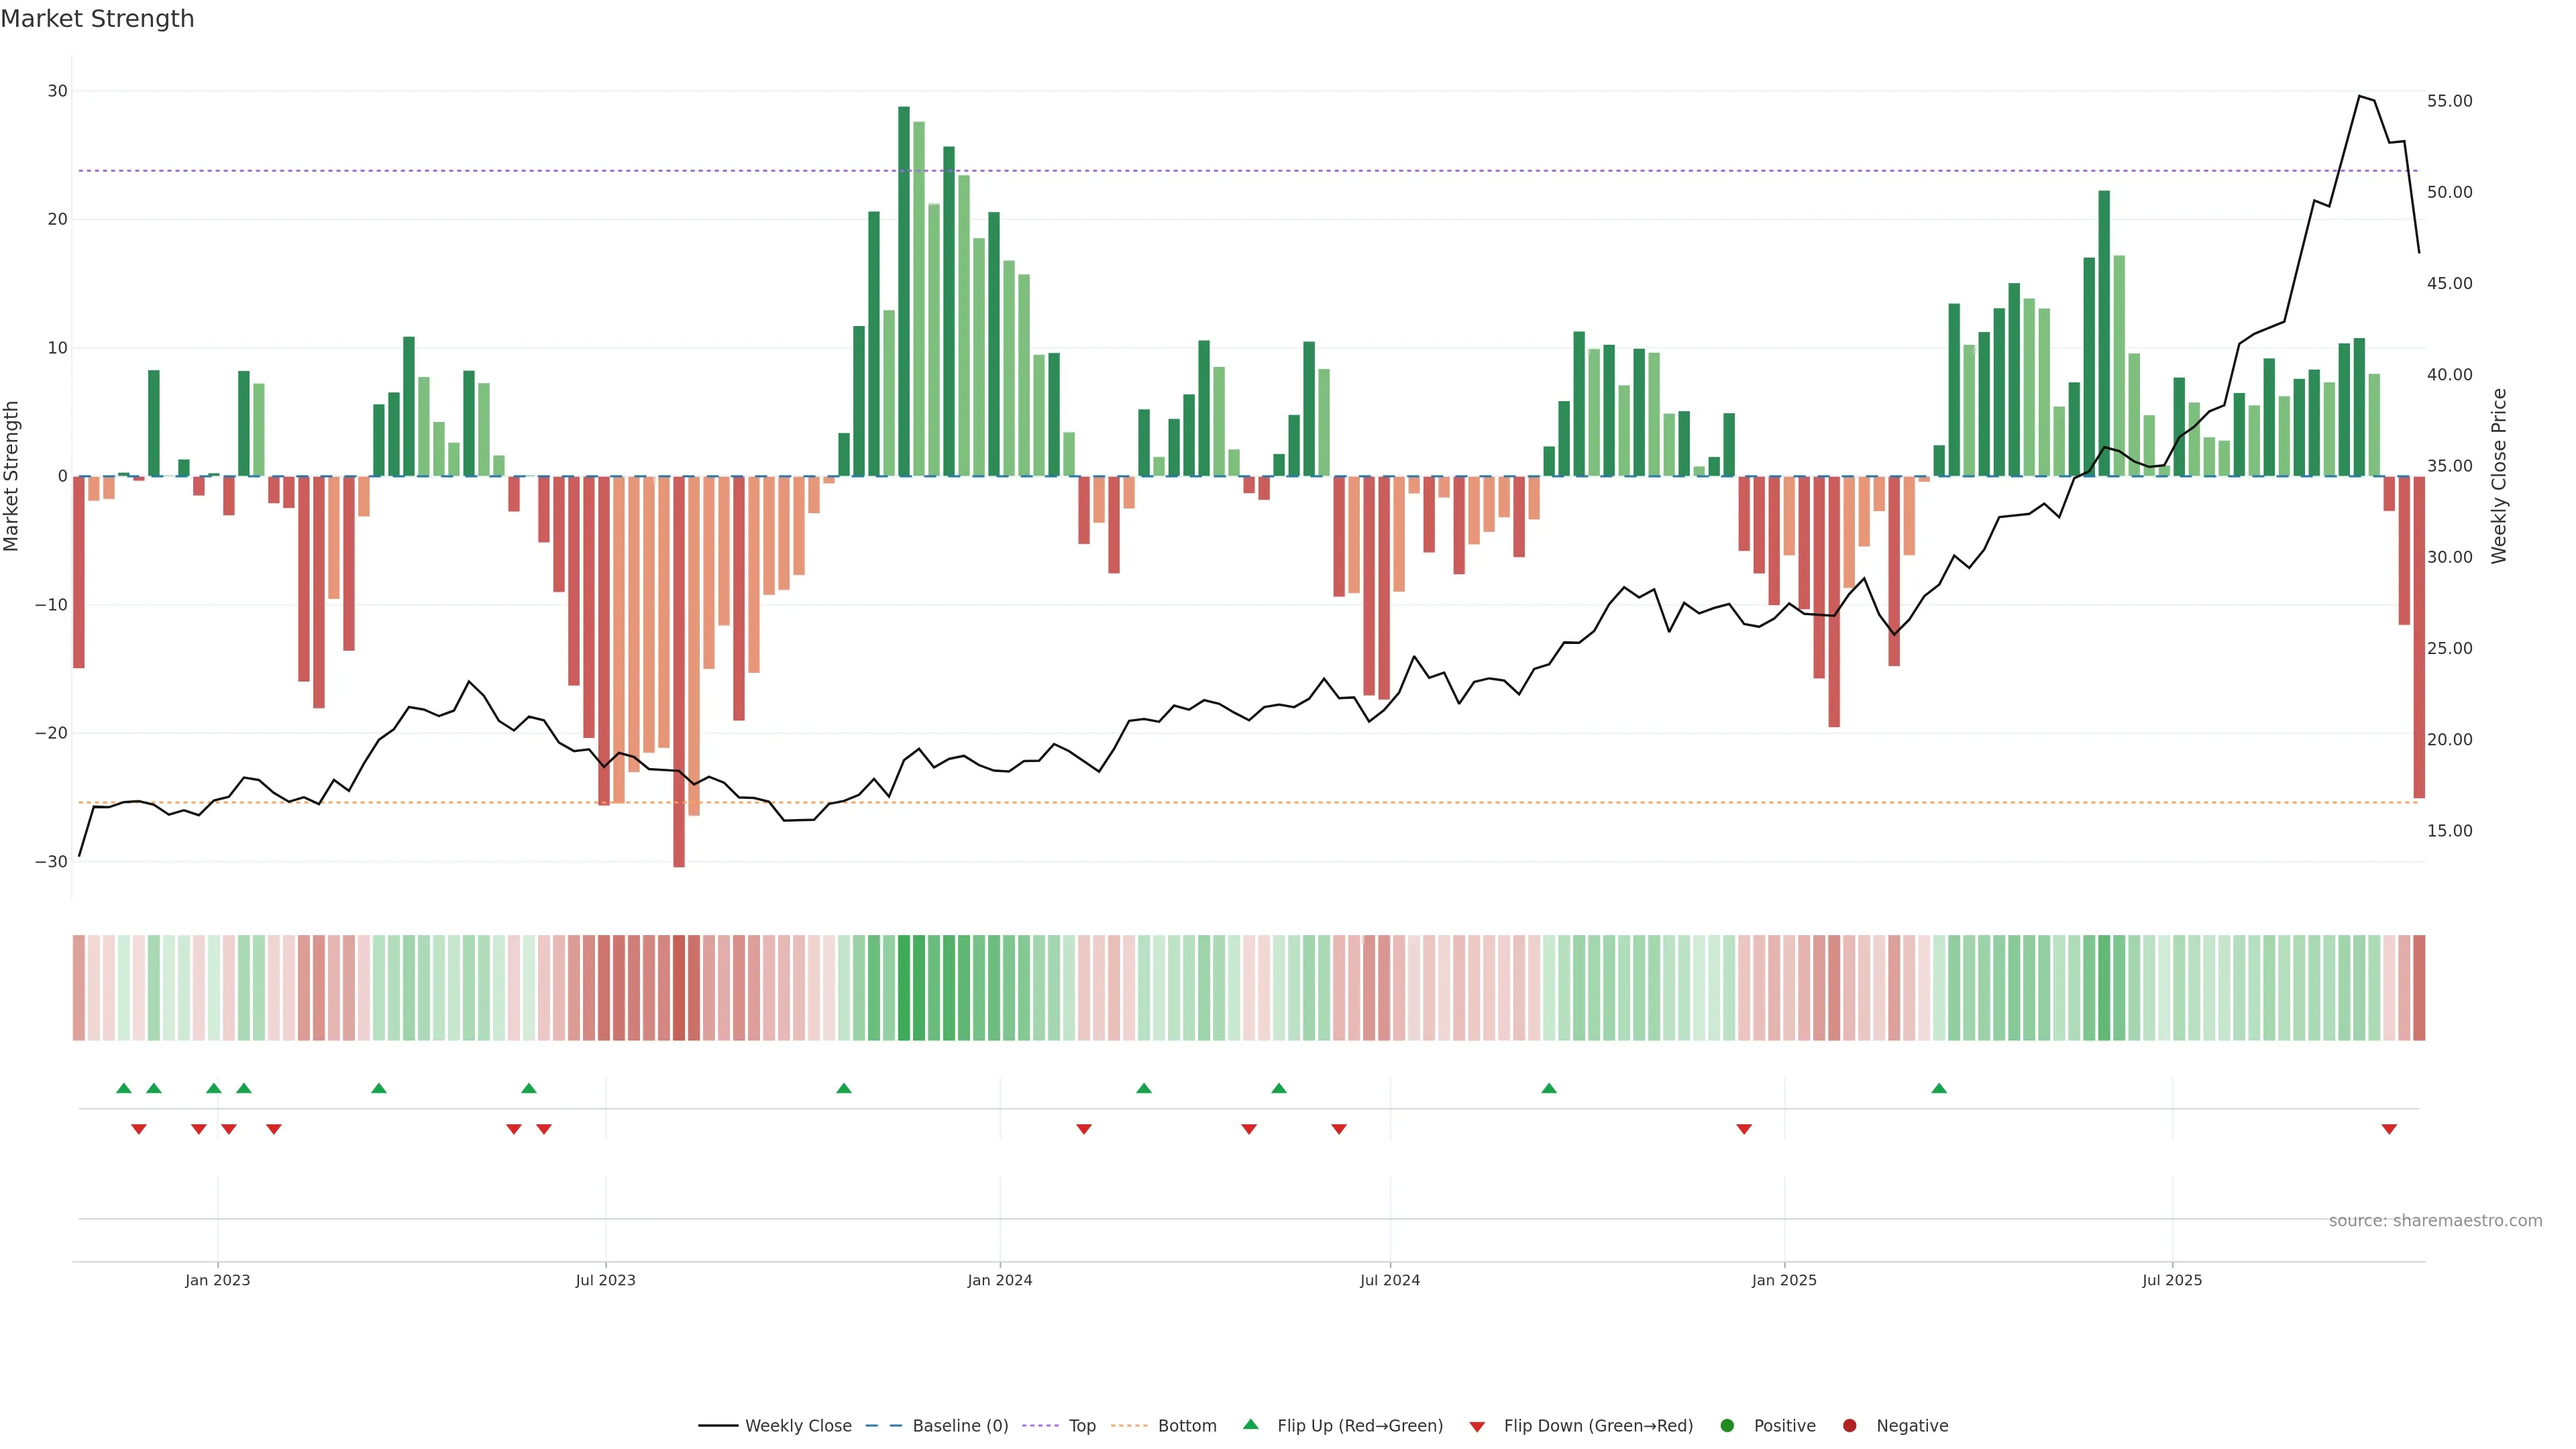Click the flip-up triangle just before Jan 2024
The image size is (2576, 1449).
point(844,1088)
